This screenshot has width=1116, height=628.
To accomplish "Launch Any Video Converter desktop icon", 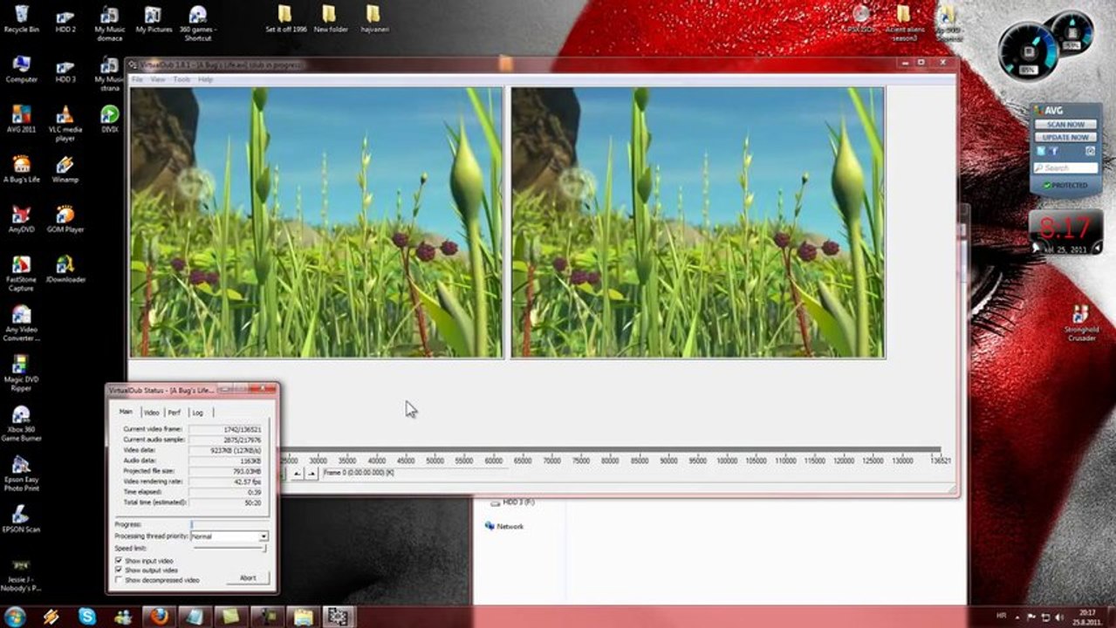I will pos(22,323).
